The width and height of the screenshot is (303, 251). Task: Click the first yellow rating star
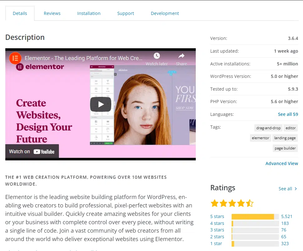pos(214,203)
